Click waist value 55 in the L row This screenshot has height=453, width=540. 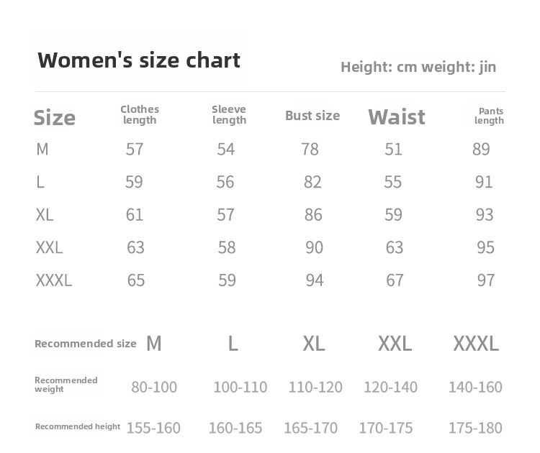click(x=393, y=182)
